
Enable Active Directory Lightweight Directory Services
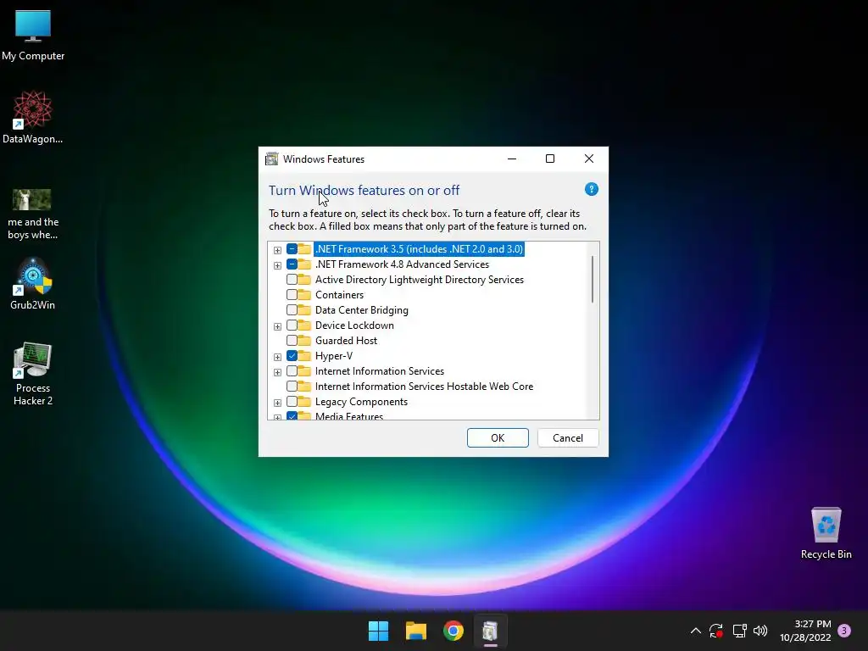[x=292, y=280]
